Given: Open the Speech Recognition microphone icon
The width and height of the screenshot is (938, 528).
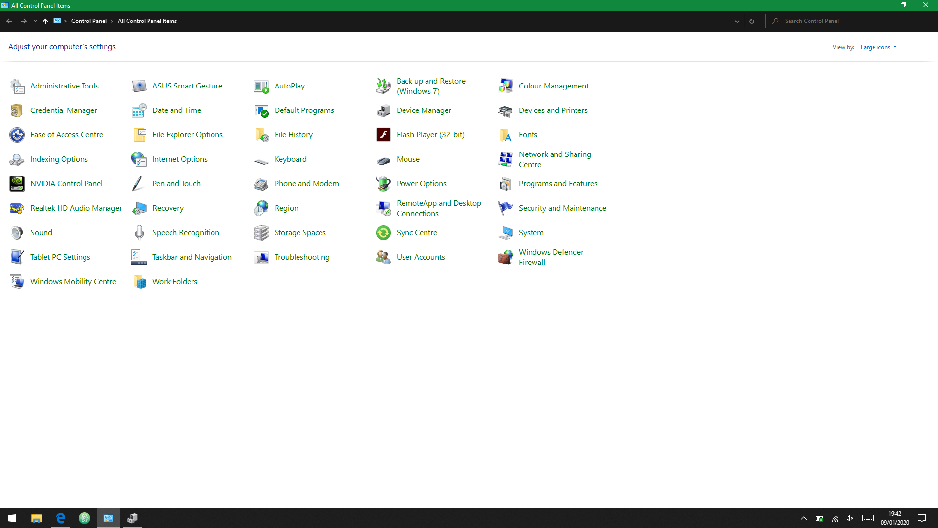Looking at the screenshot, I should point(139,233).
